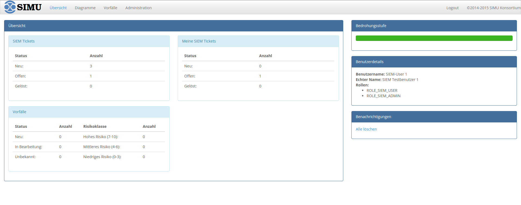Screen dimensions: 521x205
Task: Click Mittleres Risiko (4-6) entry
Action: coord(102,147)
